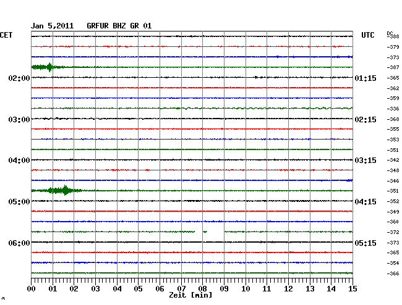The width and height of the screenshot is (402, 305).
Task: Select the 02:00 CET time label
Action: pos(19,78)
